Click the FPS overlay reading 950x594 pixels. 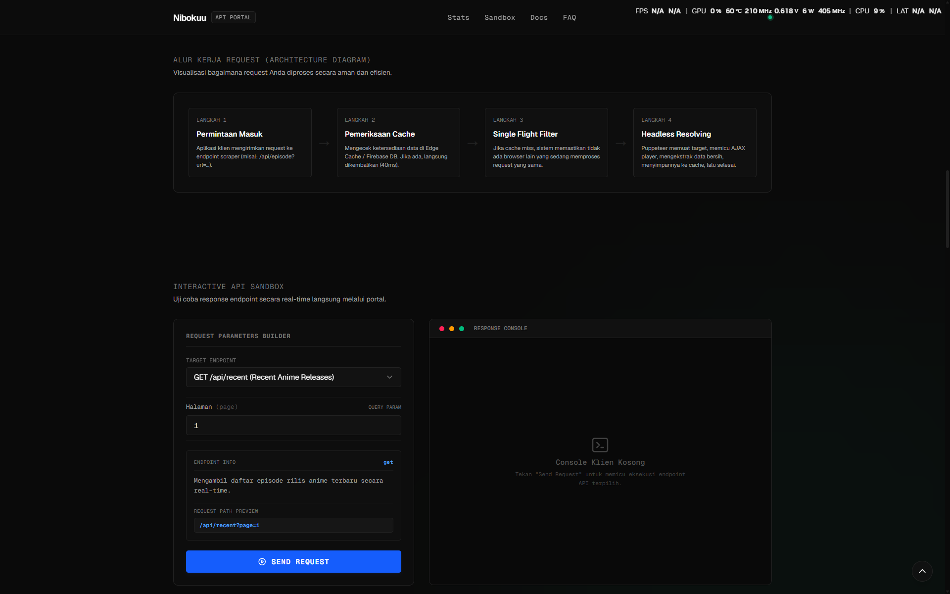[x=658, y=11]
